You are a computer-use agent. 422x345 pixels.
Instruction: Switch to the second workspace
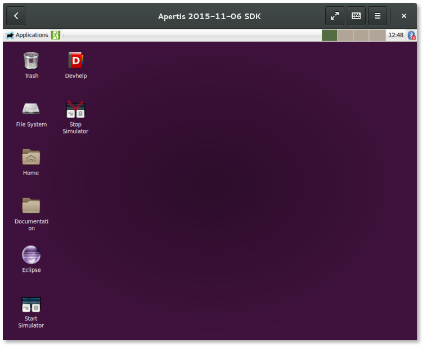click(x=345, y=35)
